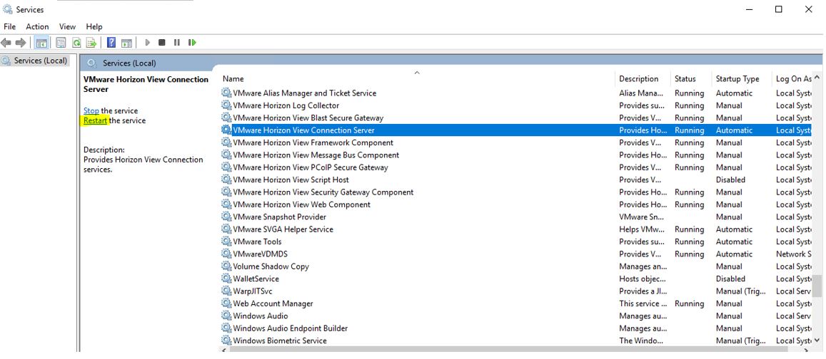Click the scroll down arrow of services list
The height and width of the screenshot is (359, 826).
click(817, 340)
